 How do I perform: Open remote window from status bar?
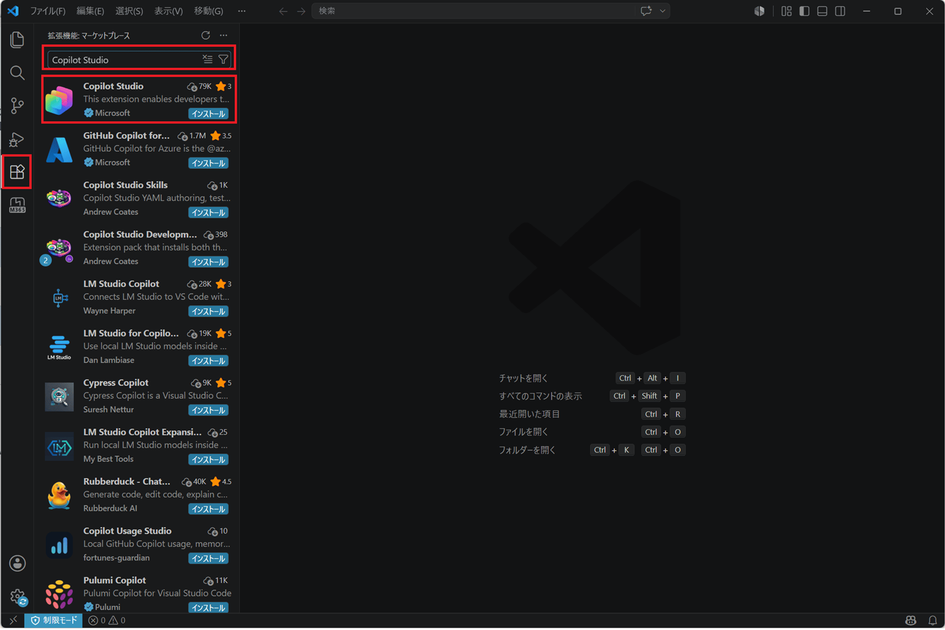[x=13, y=621]
